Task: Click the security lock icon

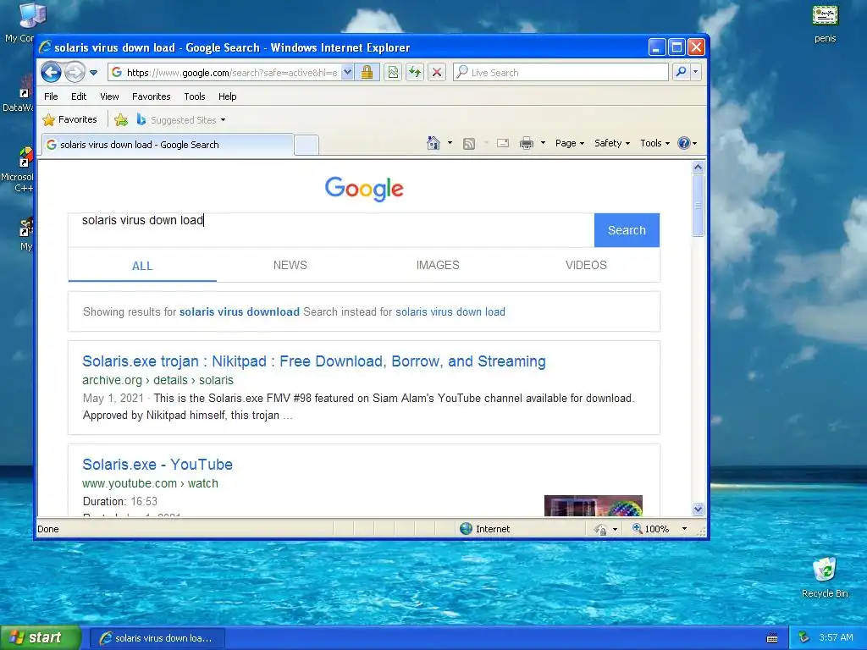Action: (x=367, y=73)
